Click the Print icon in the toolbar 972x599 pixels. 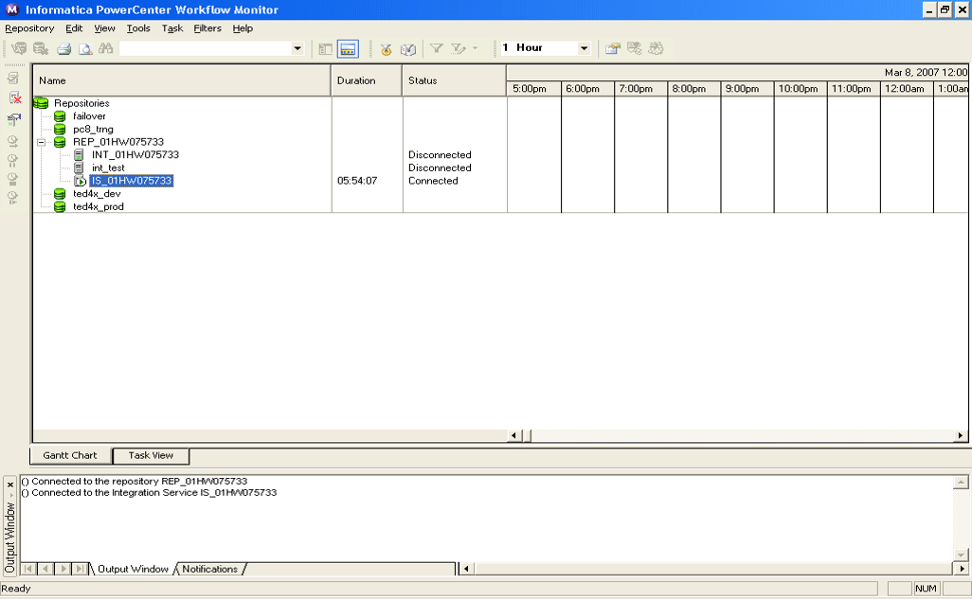[x=63, y=47]
